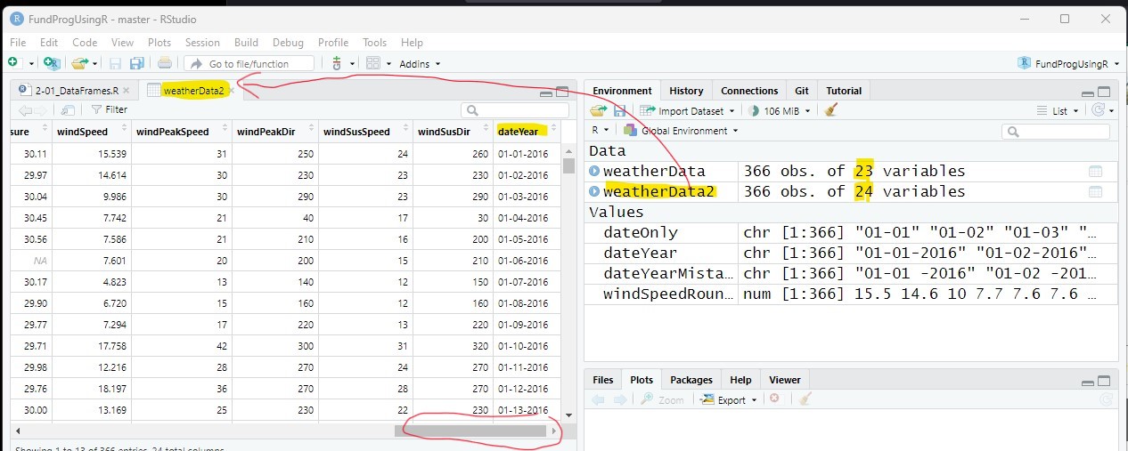Open the List view dropdown in Environment

point(1059,111)
